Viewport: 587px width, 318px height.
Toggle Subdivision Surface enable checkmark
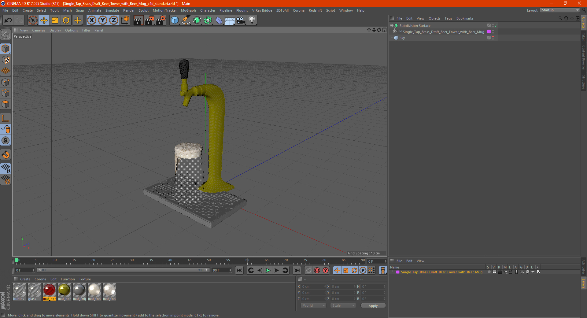(496, 26)
